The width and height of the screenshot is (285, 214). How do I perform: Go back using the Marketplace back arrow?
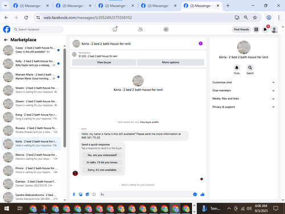[6, 40]
